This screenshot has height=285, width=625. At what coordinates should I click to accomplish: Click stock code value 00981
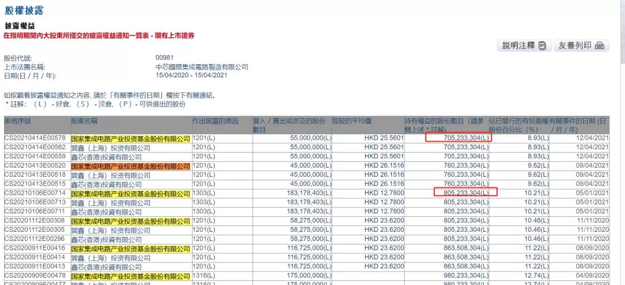[x=164, y=58]
